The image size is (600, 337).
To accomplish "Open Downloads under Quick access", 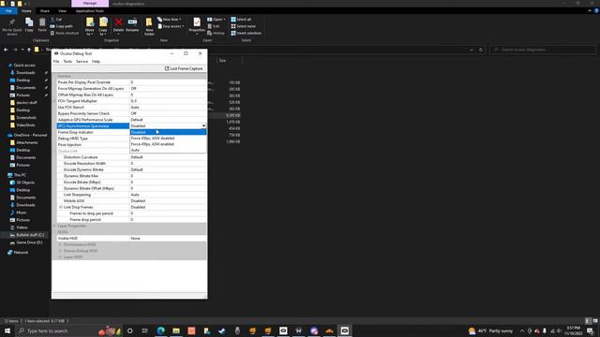I will click(25, 73).
